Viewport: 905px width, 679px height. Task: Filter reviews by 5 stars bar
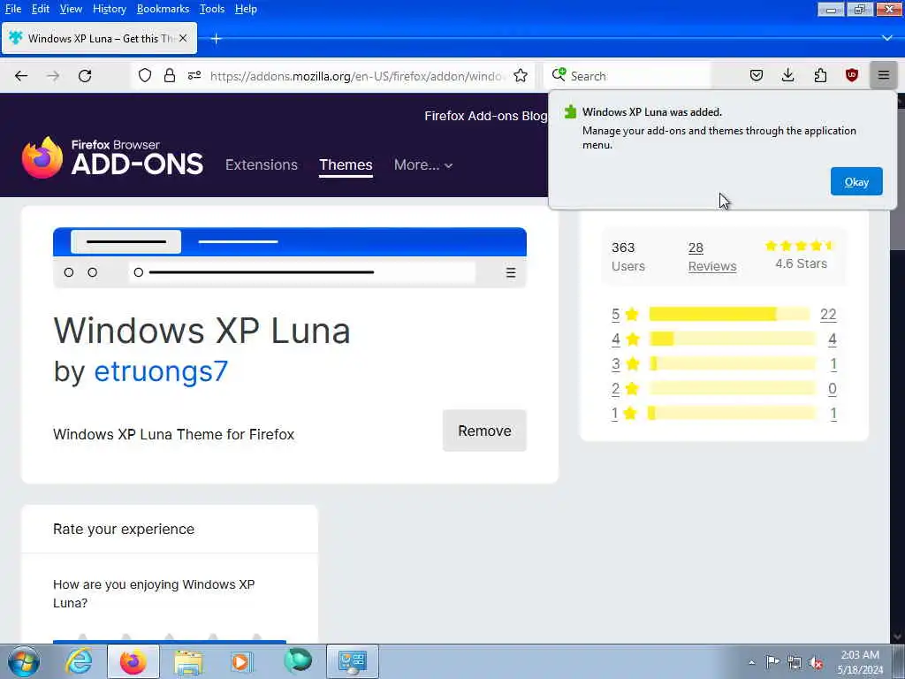[730, 314]
